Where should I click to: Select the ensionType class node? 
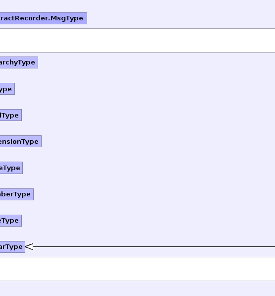tap(21, 141)
